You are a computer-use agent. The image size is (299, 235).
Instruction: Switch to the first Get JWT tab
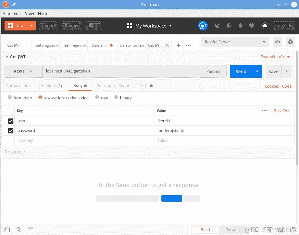coord(18,45)
